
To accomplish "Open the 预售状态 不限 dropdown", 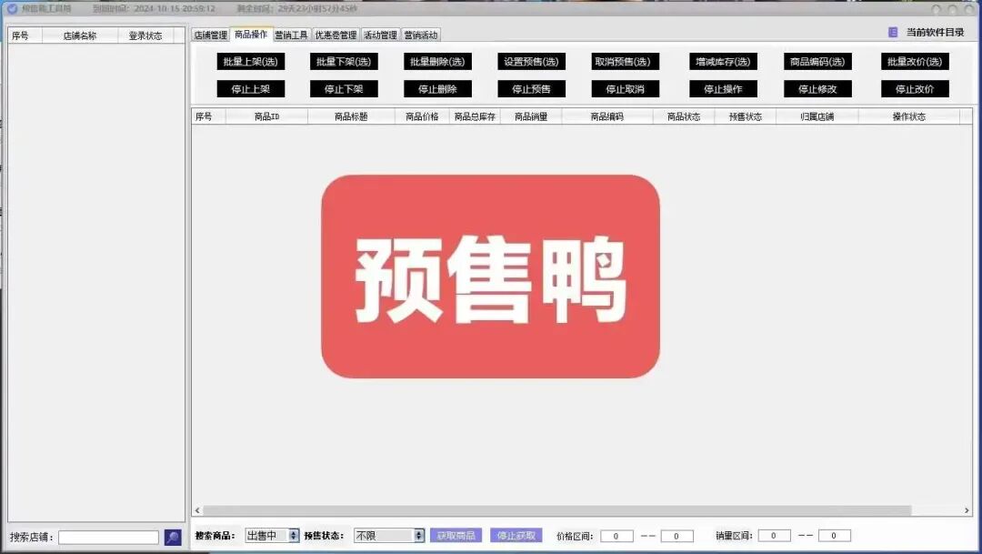I will point(386,535).
